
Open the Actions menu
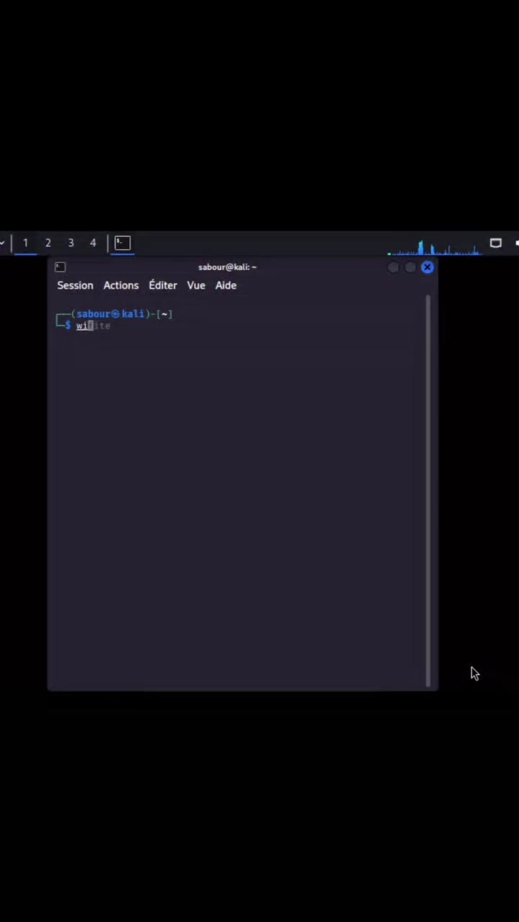(120, 285)
